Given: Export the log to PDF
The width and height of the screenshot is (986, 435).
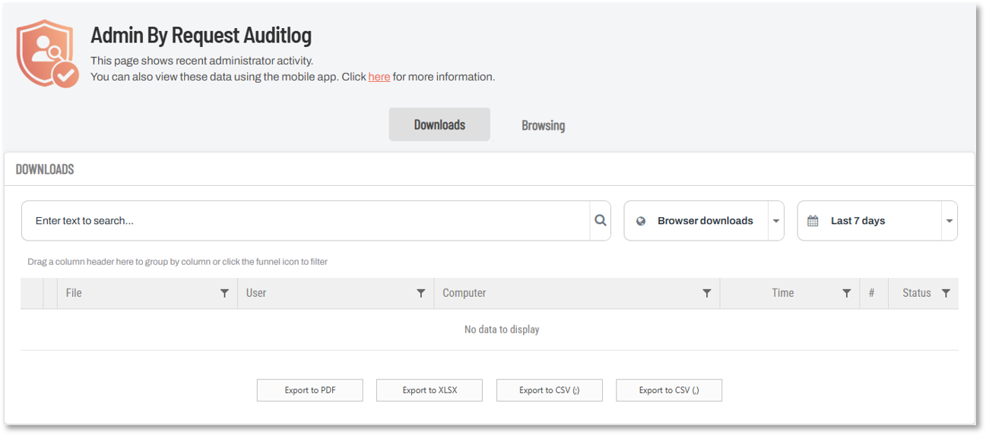Looking at the screenshot, I should click(310, 390).
